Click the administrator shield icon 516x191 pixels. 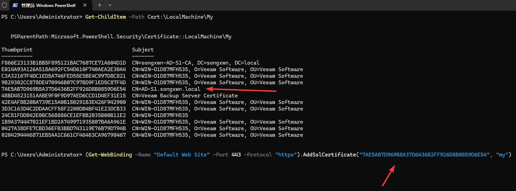point(4,5)
